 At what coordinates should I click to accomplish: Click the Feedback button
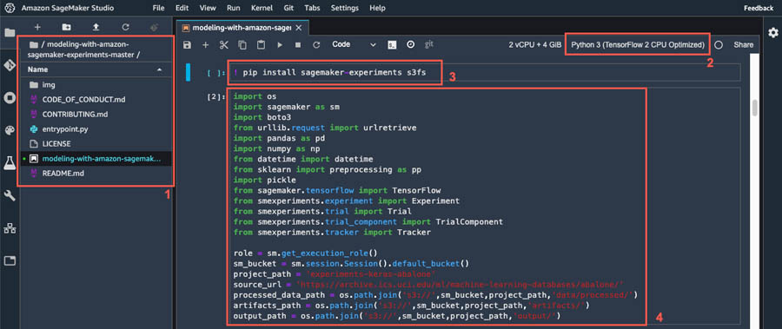(759, 8)
